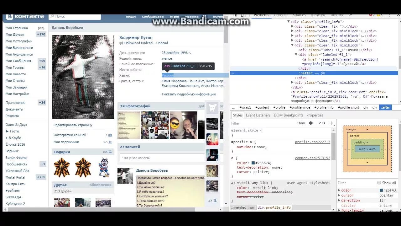Toggle element state with :hov button
The width and height of the screenshot is (401, 226).
[x=301, y=123]
